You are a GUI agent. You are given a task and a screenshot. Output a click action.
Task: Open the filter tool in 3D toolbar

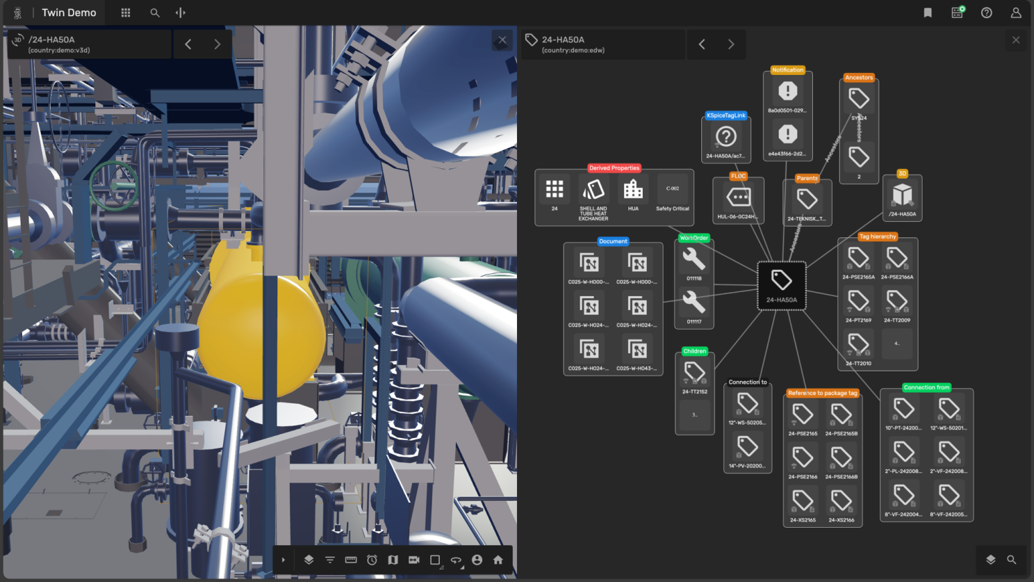[330, 560]
